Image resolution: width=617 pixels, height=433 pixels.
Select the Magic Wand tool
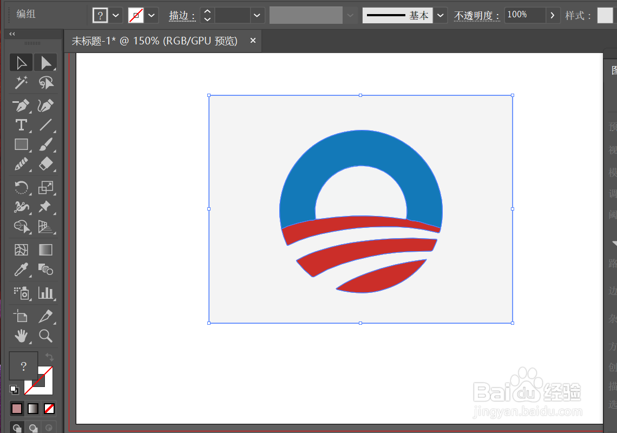pos(21,83)
